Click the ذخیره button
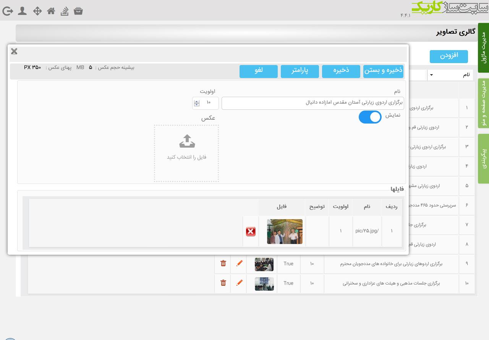 pyautogui.click(x=341, y=71)
